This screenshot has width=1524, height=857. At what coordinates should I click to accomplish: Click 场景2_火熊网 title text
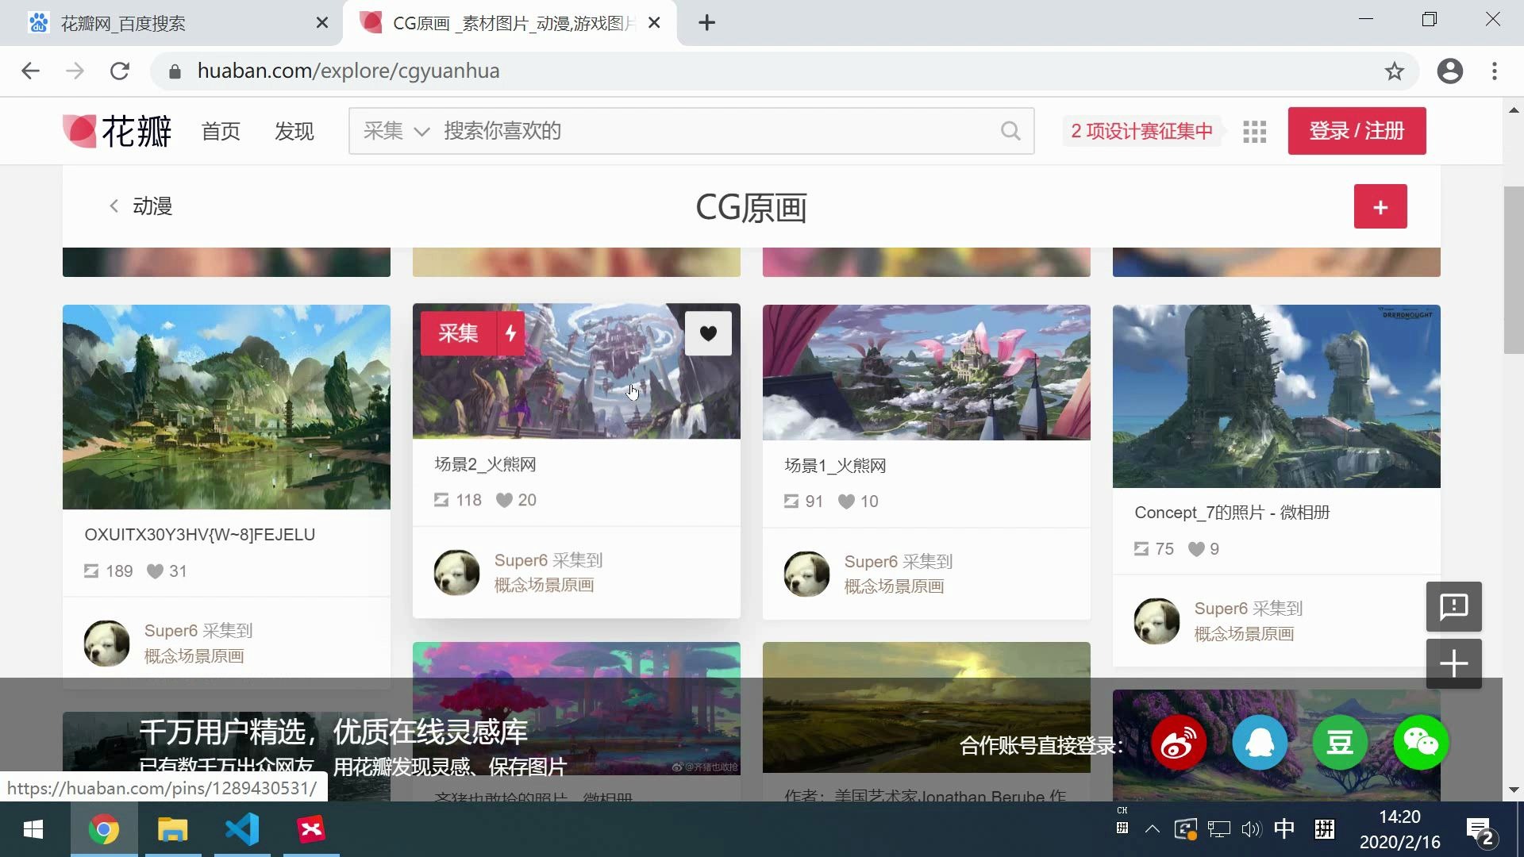pyautogui.click(x=485, y=464)
